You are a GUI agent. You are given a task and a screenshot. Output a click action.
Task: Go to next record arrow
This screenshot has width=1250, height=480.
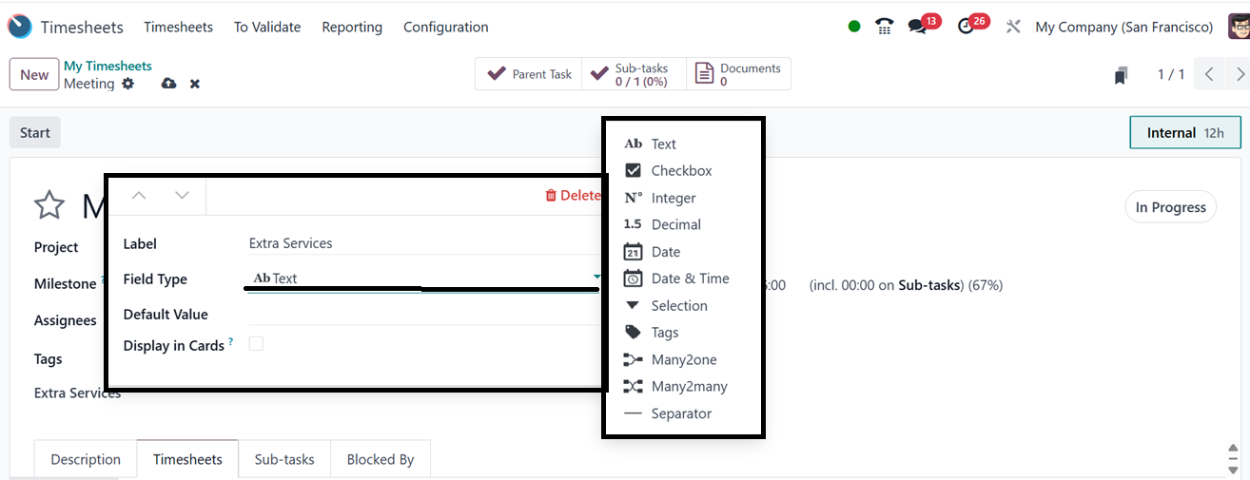tap(1239, 74)
